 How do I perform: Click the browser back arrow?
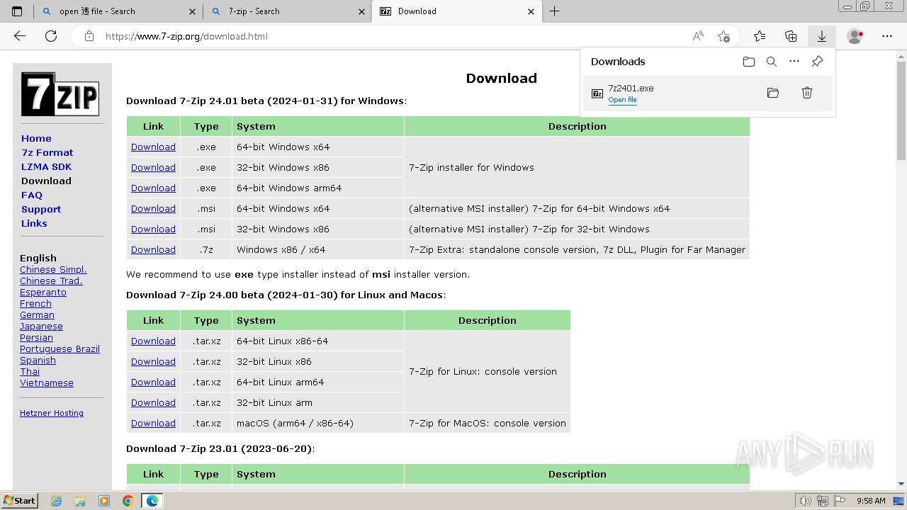(x=20, y=36)
